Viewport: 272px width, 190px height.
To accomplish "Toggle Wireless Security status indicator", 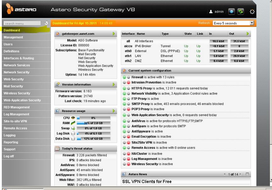I will pos(128,164).
